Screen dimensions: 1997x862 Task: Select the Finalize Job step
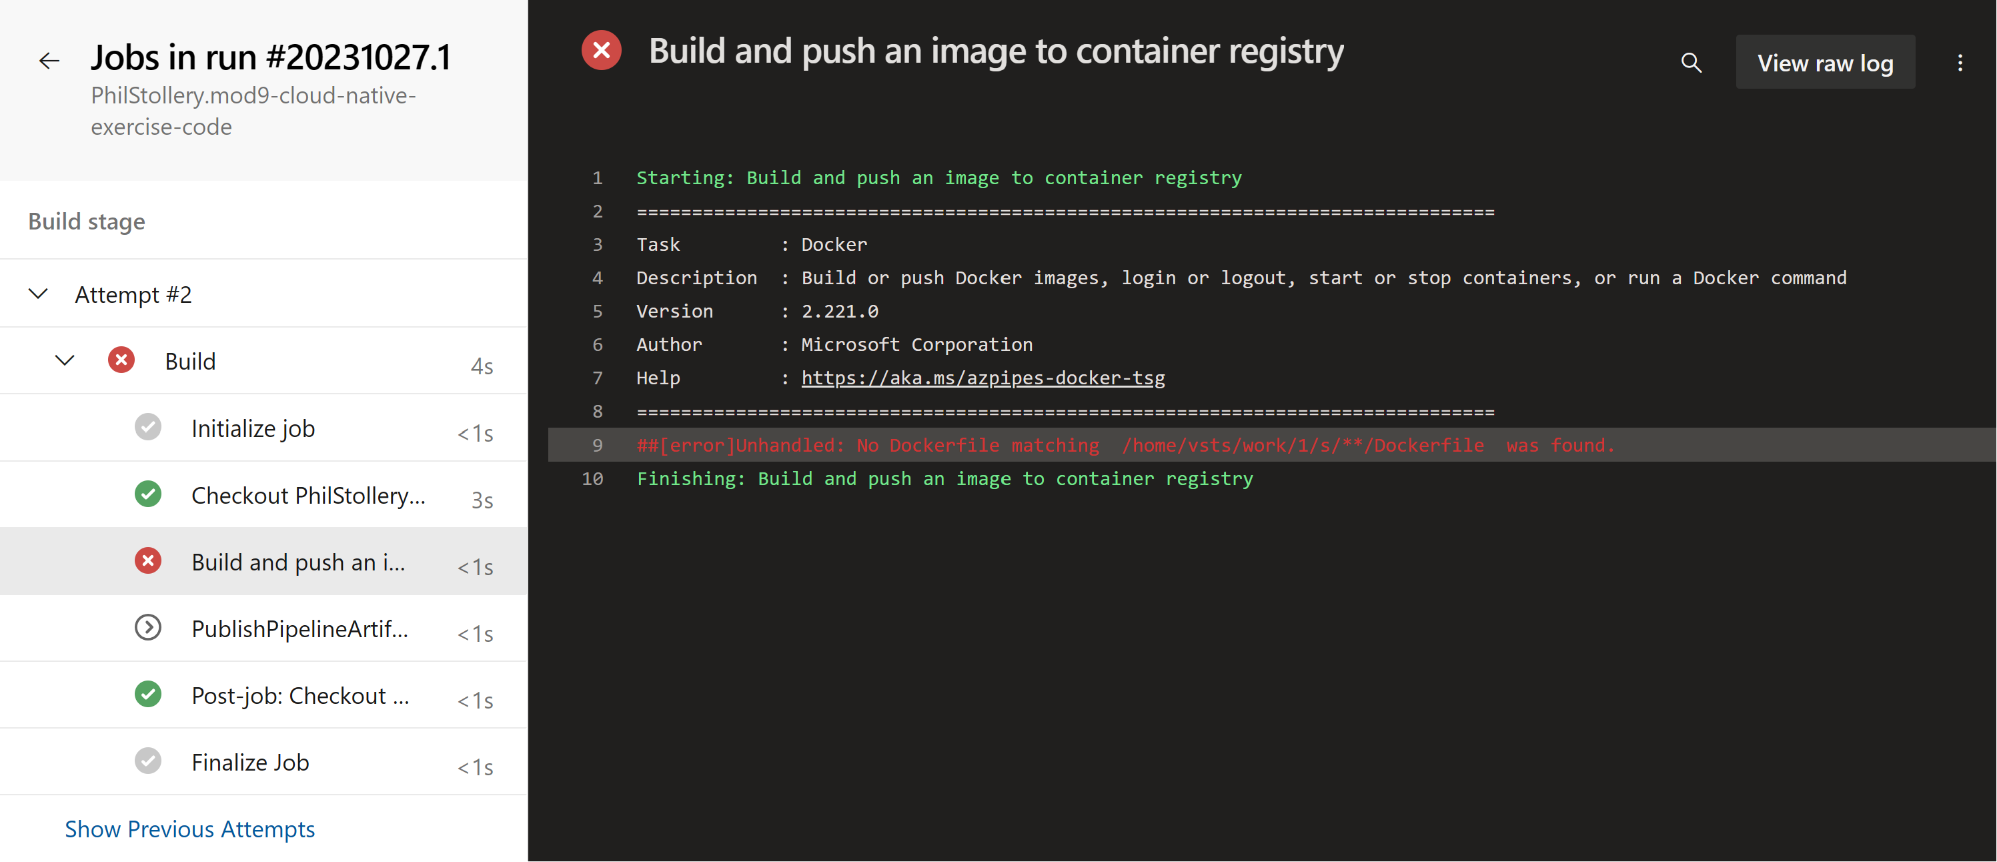coord(249,761)
